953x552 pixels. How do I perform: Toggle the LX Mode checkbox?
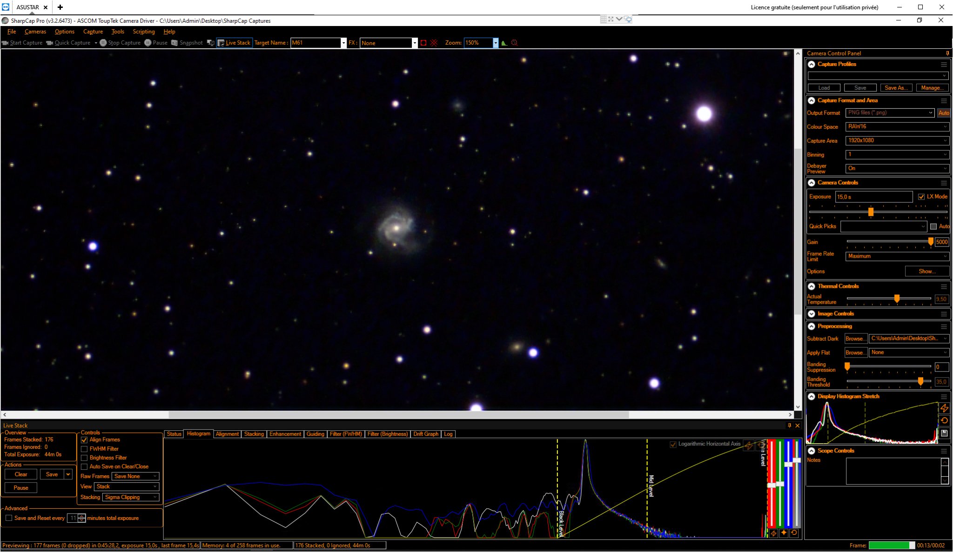(921, 197)
